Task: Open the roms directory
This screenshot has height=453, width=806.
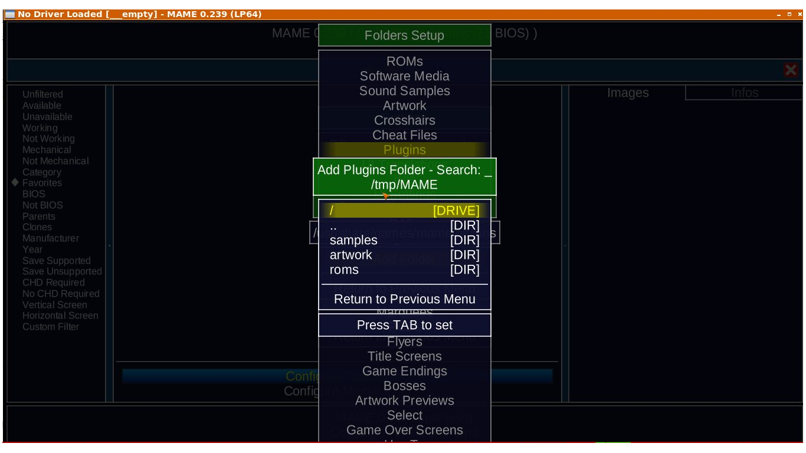Action: pyautogui.click(x=404, y=270)
